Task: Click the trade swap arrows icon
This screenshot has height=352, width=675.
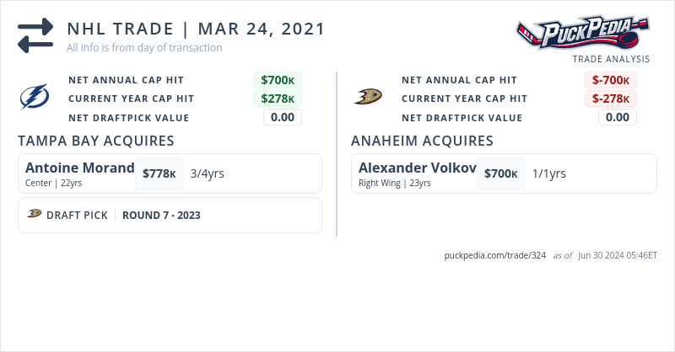Action: coord(35,35)
